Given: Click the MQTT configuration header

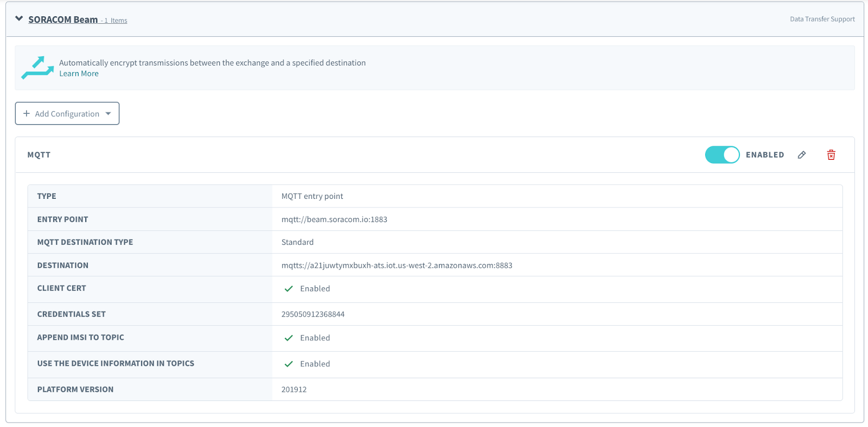Looking at the screenshot, I should tap(39, 155).
